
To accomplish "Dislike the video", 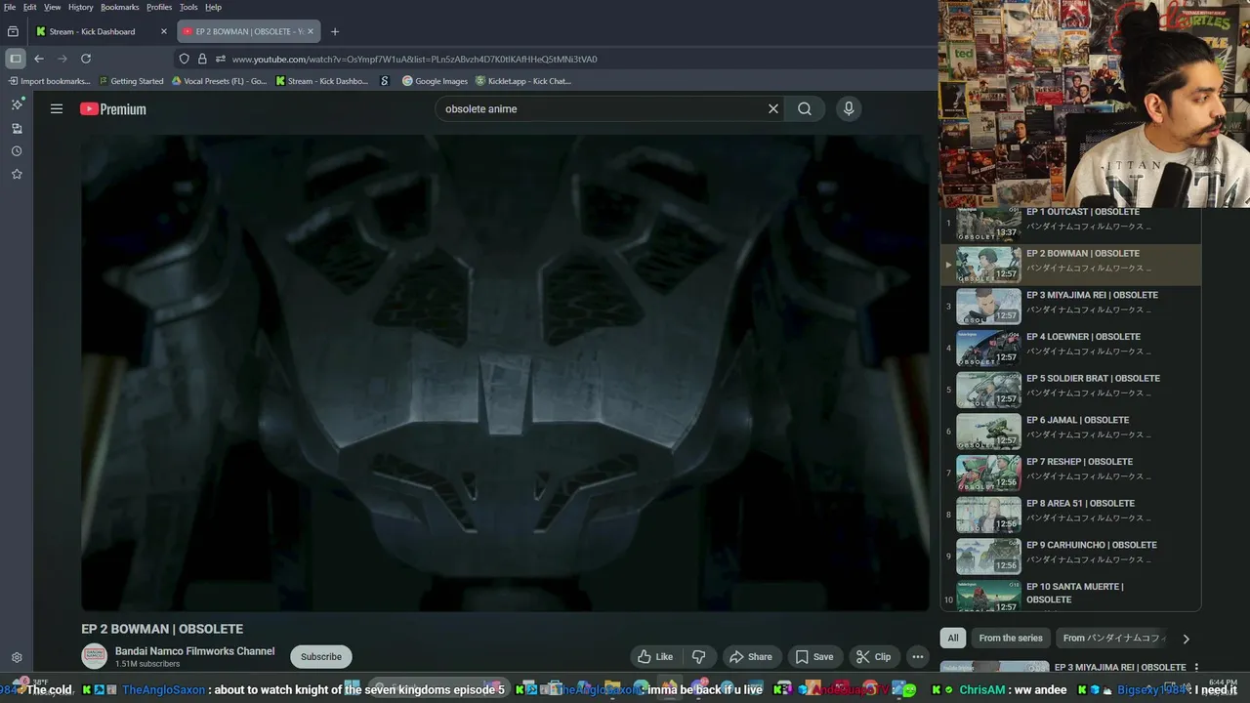I will tap(699, 657).
